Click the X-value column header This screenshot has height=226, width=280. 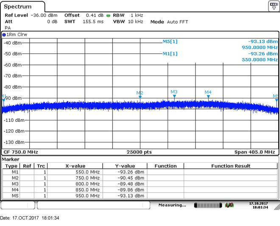coord(75,166)
